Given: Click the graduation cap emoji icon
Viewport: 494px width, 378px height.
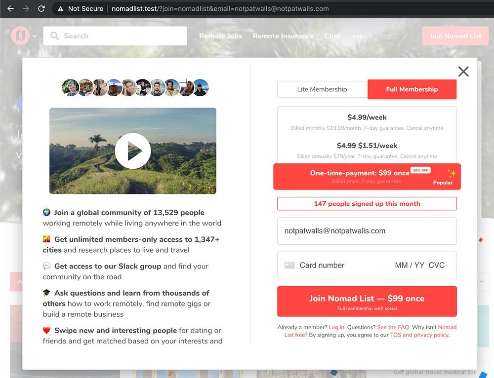Looking at the screenshot, I should [x=46, y=293].
